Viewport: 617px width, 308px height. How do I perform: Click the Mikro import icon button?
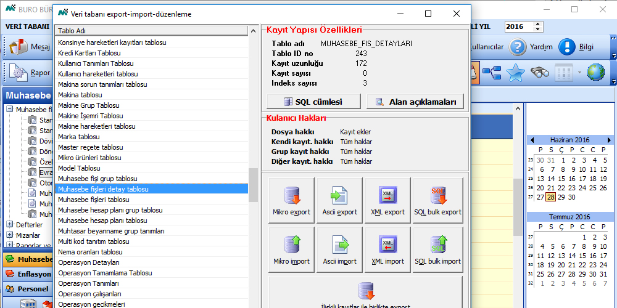coord(291,249)
